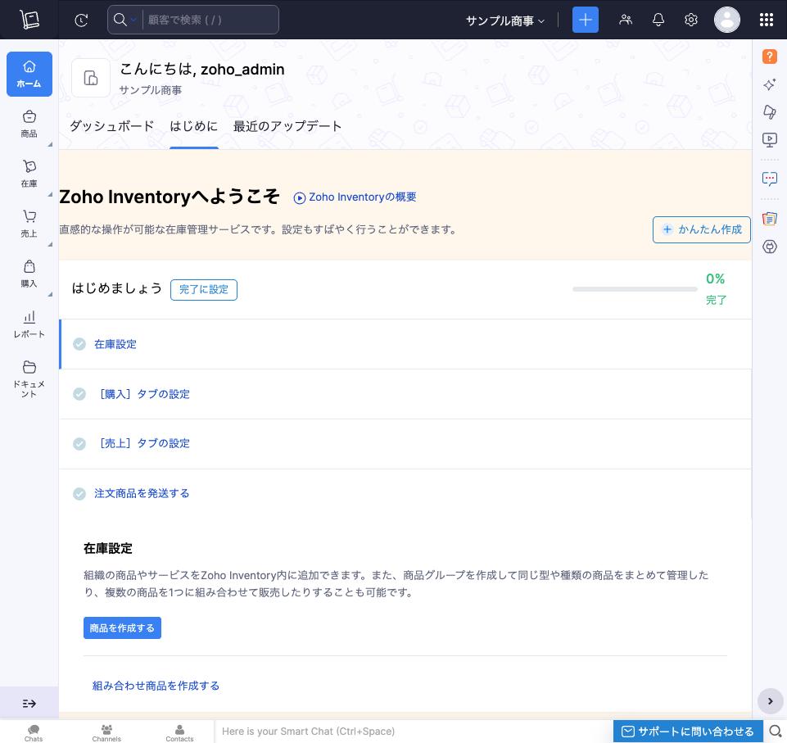
Task: Click サポートに問い合わせる button
Action: (688, 732)
